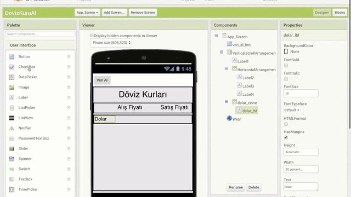Viewport: 351px width, 197px height.
Task: Select the Switch palette icon
Action: tap(12, 169)
